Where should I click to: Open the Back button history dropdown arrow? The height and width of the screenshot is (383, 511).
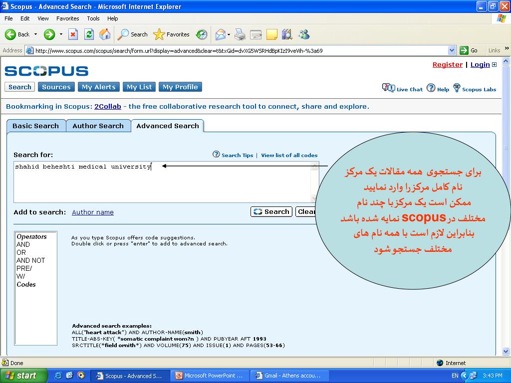[35, 34]
